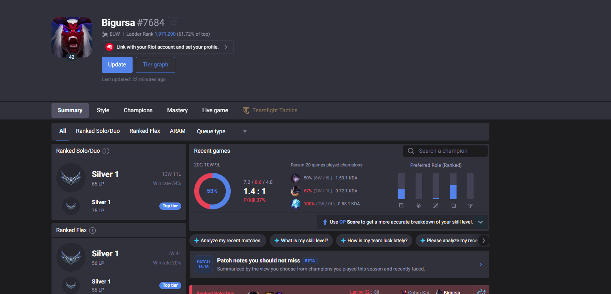Click the 'Win rate 54%' text

click(167, 183)
